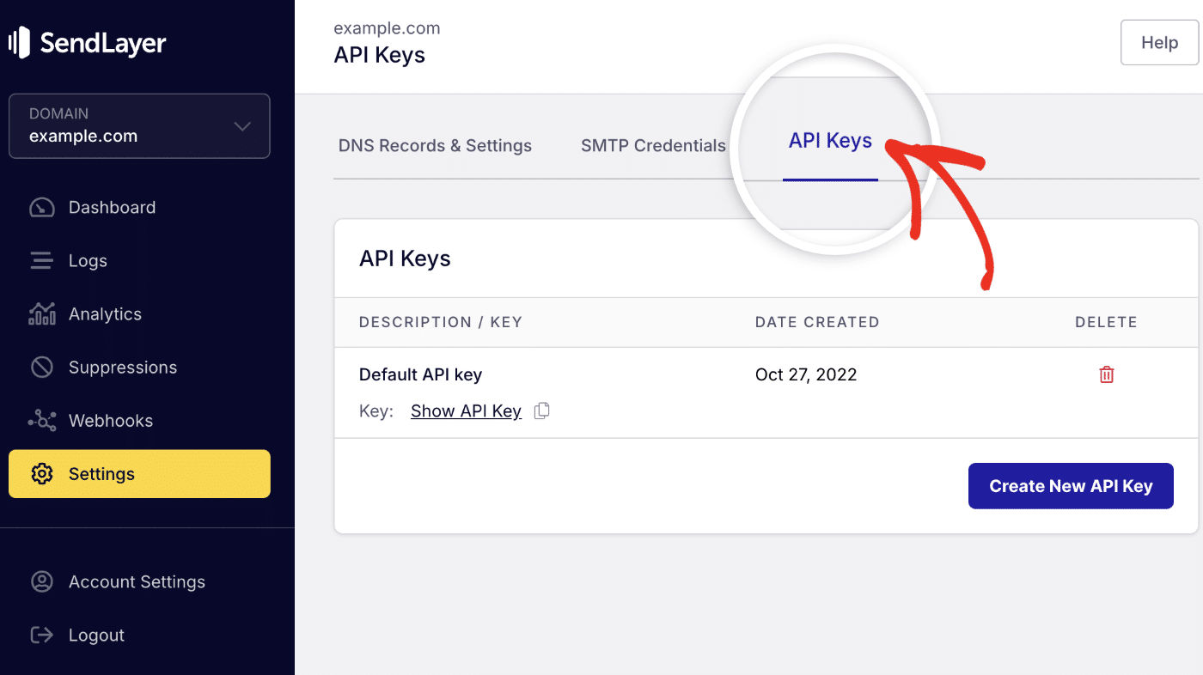This screenshot has width=1203, height=675.
Task: Click the Suppressions icon
Action: 41,367
